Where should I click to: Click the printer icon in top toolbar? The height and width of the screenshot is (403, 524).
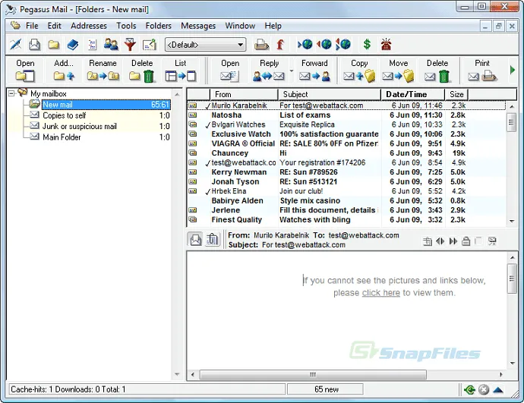click(261, 45)
